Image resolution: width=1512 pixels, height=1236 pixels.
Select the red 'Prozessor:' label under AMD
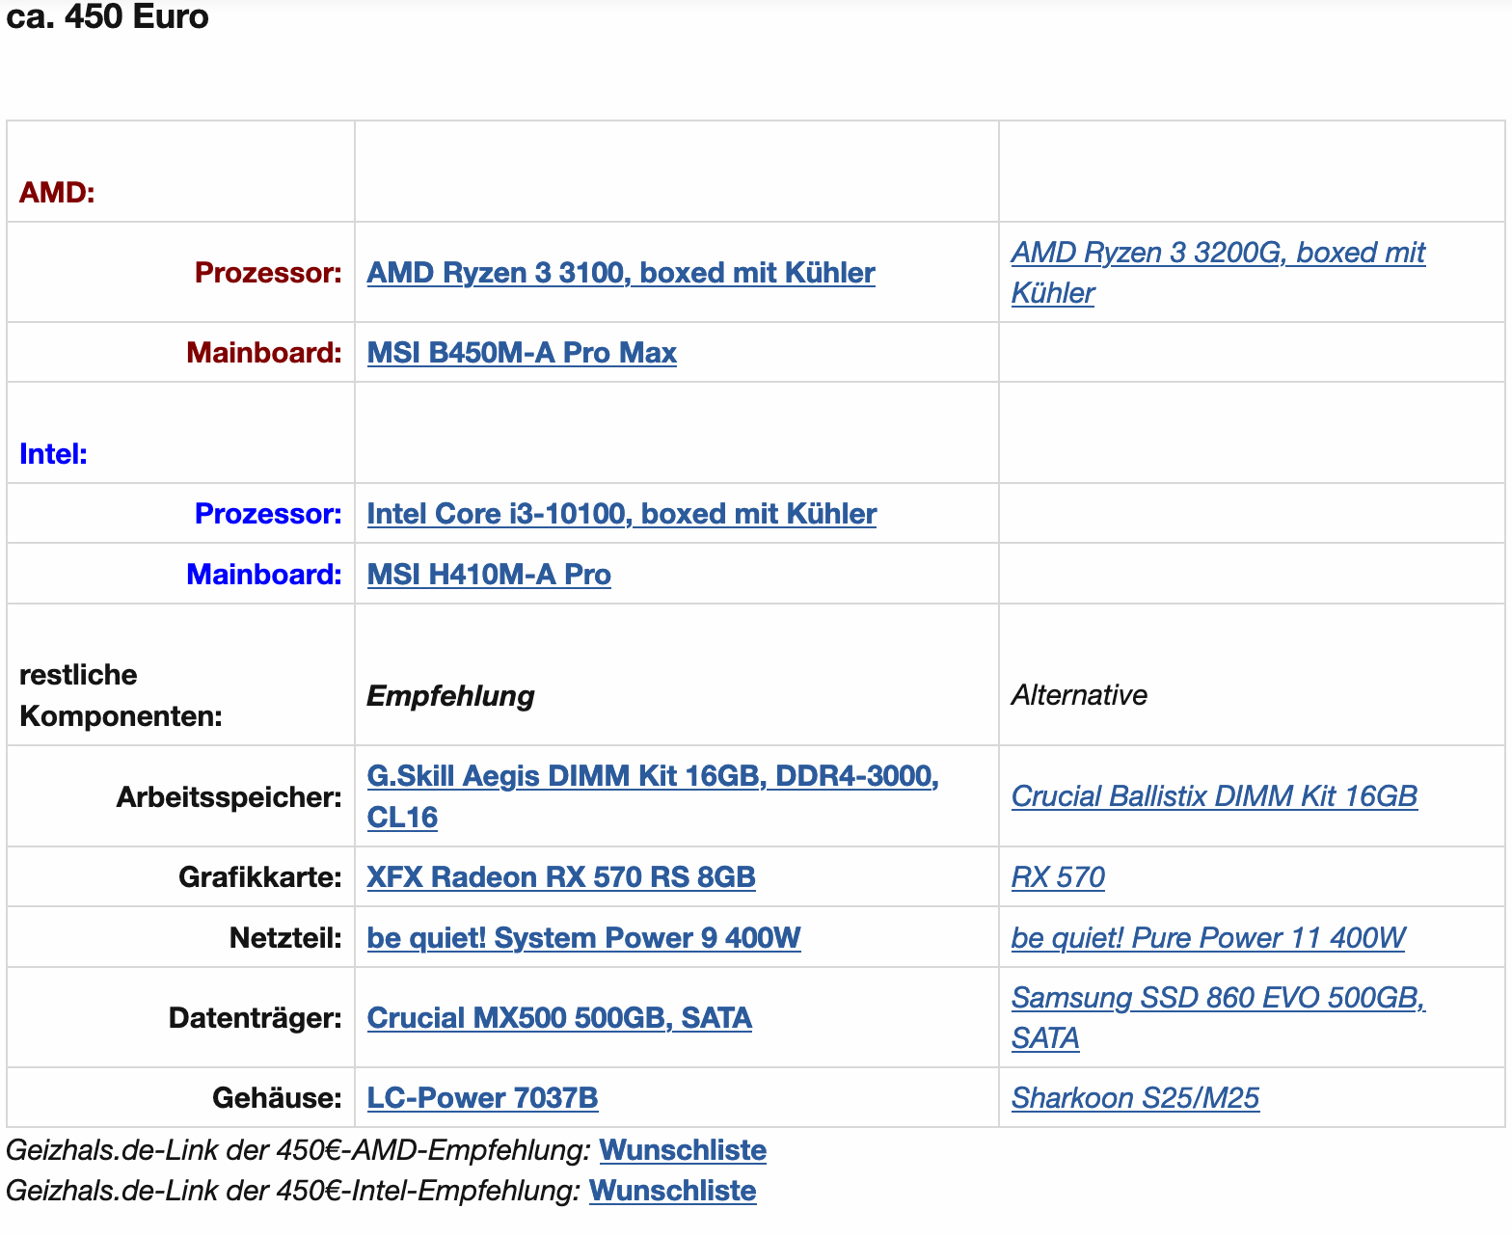click(x=268, y=273)
